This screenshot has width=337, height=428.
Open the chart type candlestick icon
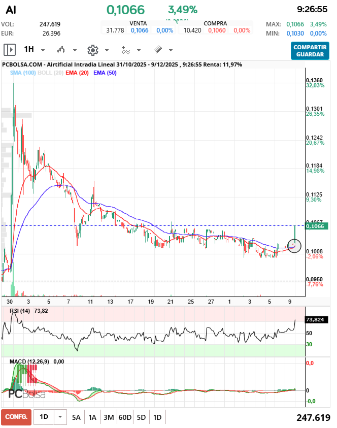click(61, 50)
